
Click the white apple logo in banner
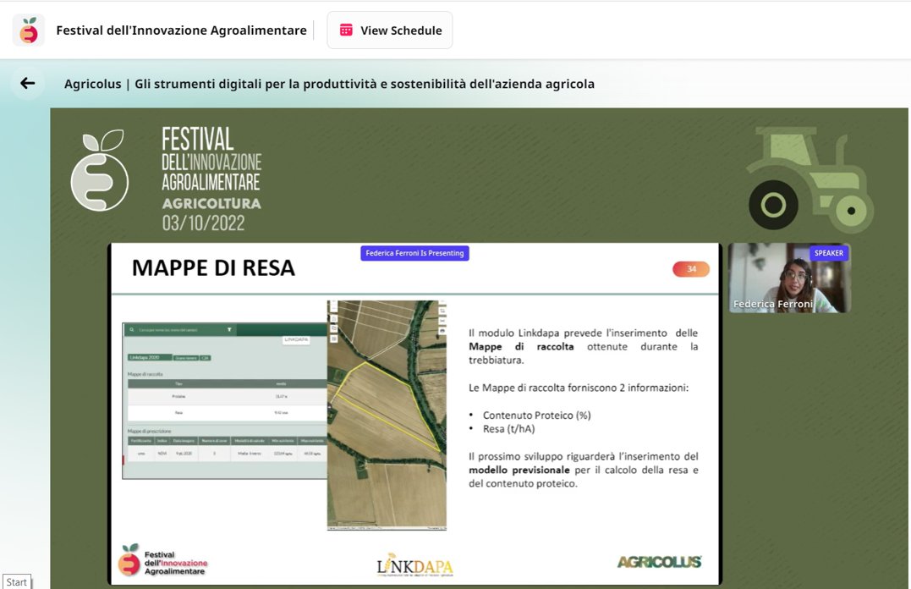pos(100,170)
